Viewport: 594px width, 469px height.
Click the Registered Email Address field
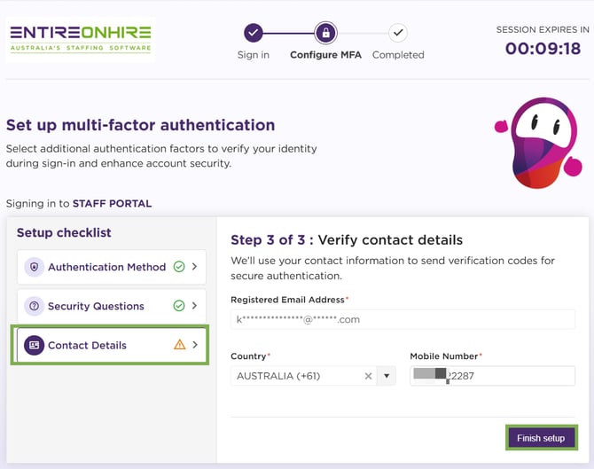click(403, 319)
